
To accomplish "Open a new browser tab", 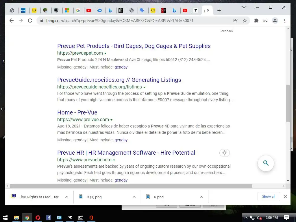I will 219,11.
